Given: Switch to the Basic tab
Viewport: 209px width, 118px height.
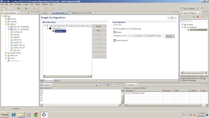Looking at the screenshot, I should tap(42, 81).
